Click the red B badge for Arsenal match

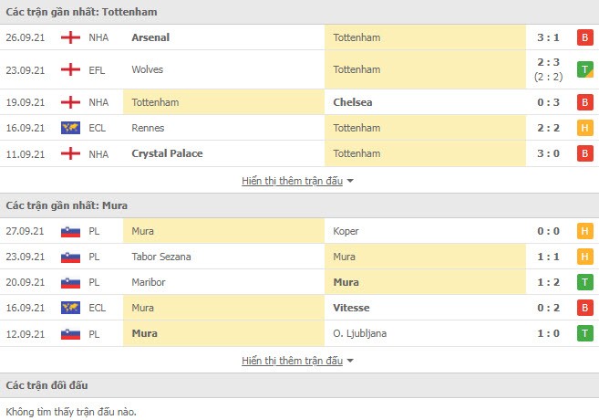click(x=584, y=37)
